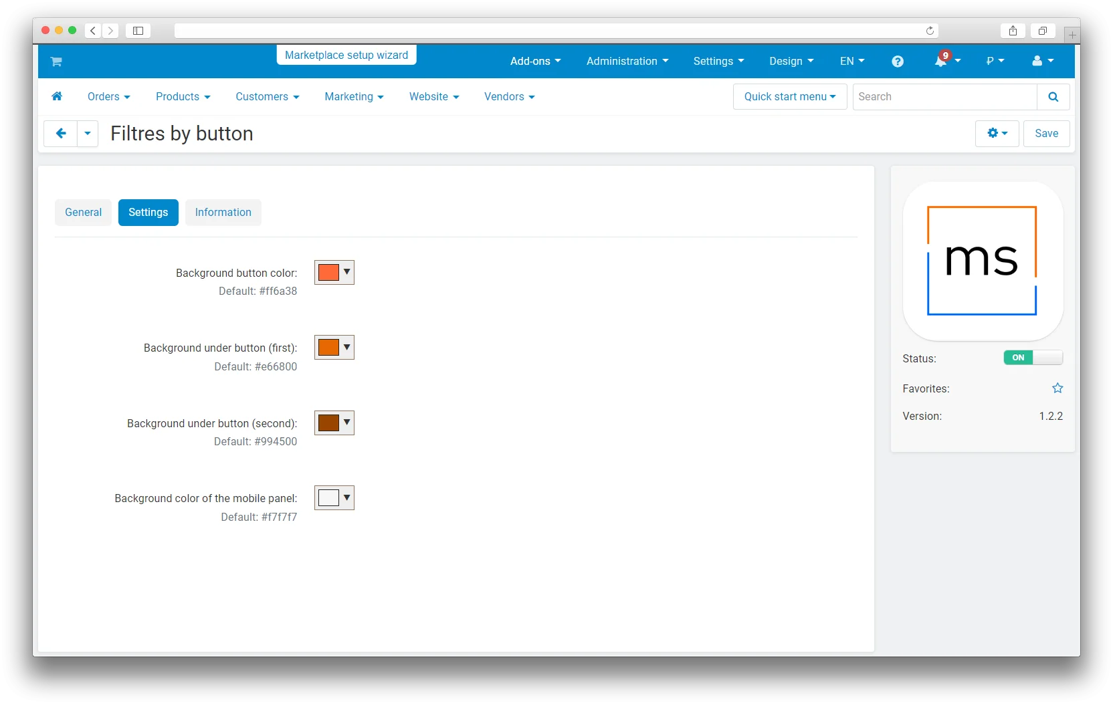The image size is (1113, 704).
Task: Click the search magnifier button
Action: point(1053,97)
